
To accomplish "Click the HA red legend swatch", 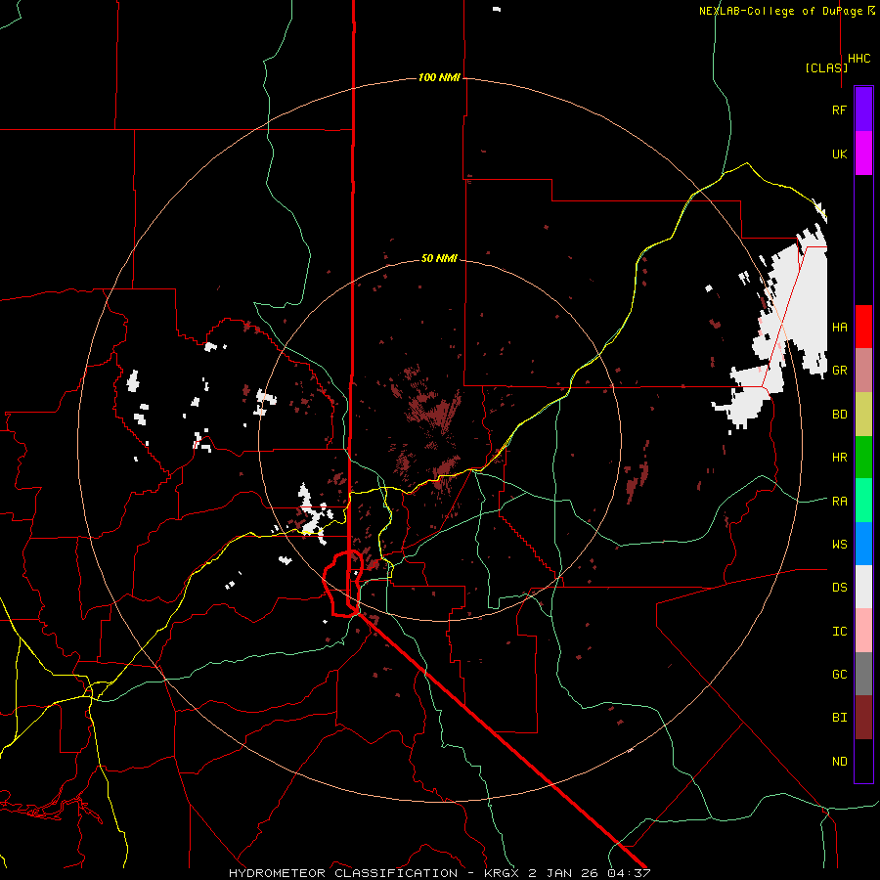I will (863, 327).
